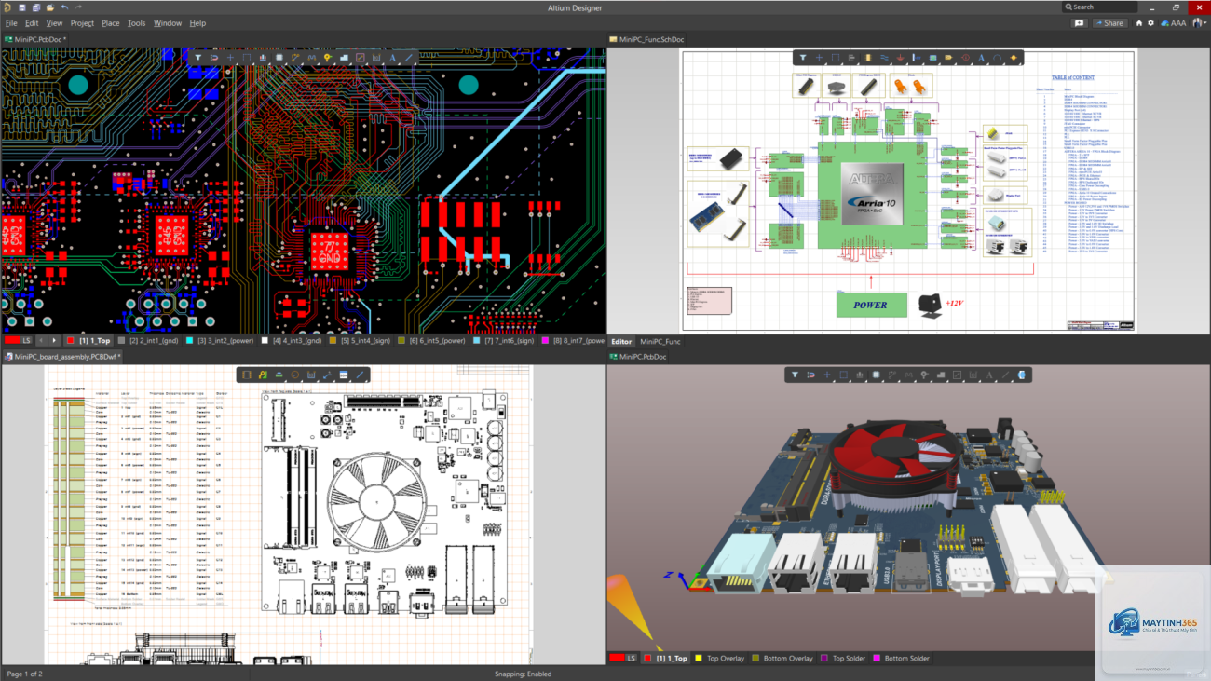Click the place via key icon in top-left PCB toolbar
The image size is (1211, 681).
pyautogui.click(x=328, y=58)
